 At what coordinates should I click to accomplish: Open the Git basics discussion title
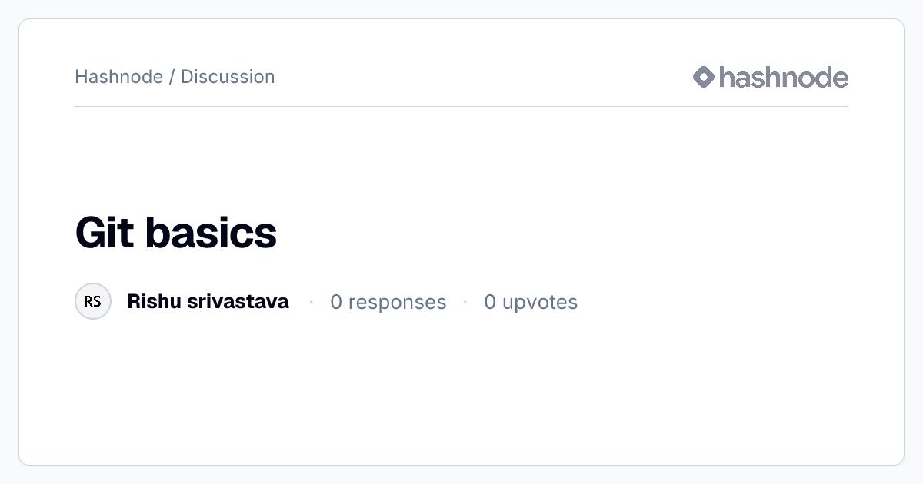[175, 233]
